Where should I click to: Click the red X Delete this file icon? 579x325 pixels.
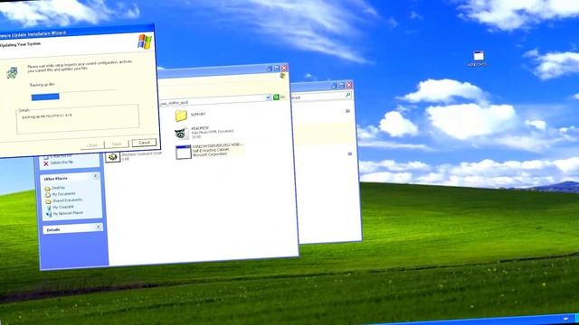[46, 163]
